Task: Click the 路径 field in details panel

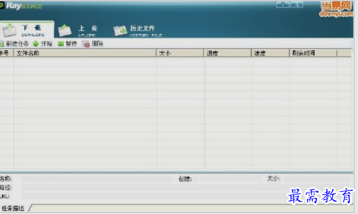Action: click(186, 188)
